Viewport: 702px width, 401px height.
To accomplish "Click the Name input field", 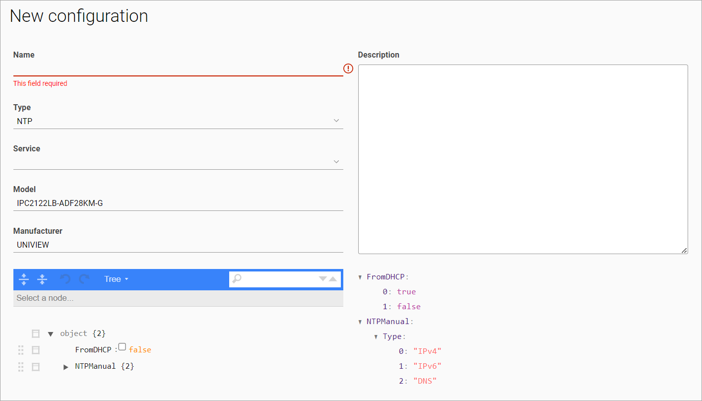I will pyautogui.click(x=178, y=68).
